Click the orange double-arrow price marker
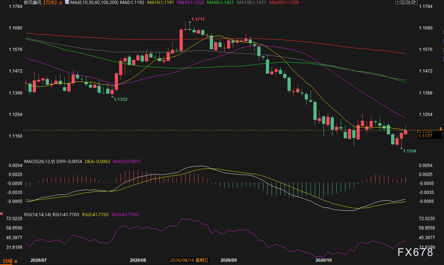This screenshot has height=265, width=444. 441,129
